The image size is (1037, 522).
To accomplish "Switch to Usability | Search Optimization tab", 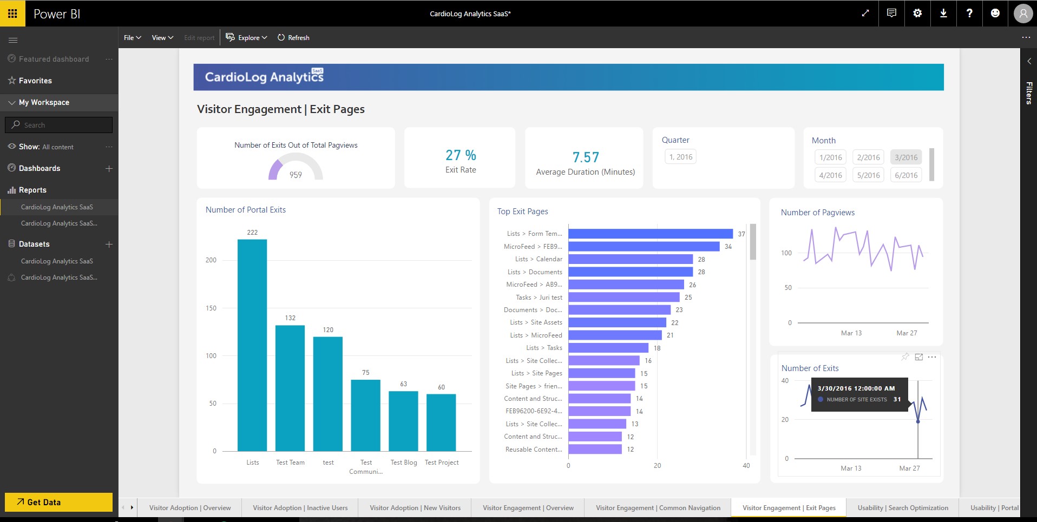I will coord(903,508).
